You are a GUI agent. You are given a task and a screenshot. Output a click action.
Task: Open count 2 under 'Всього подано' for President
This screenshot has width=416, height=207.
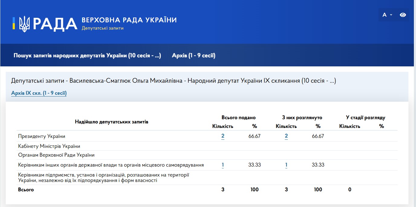[223, 136]
